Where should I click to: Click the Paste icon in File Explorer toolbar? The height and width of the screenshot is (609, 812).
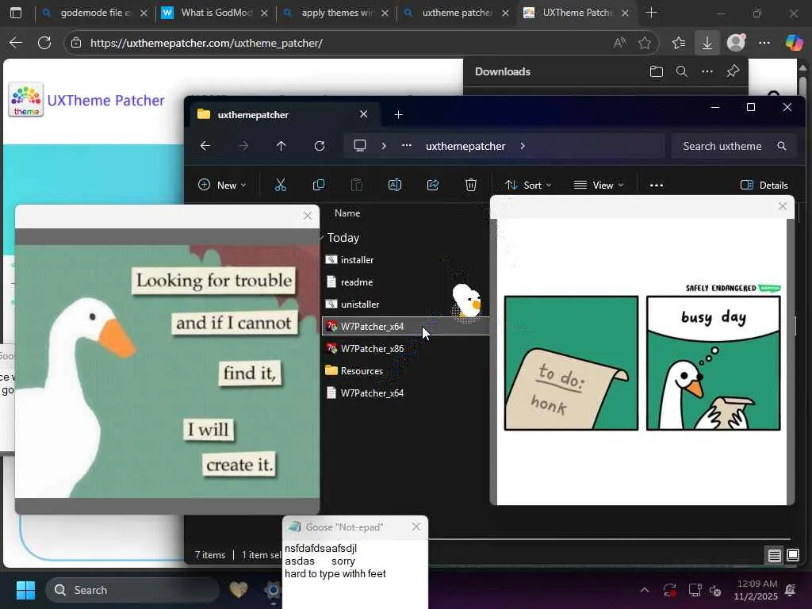click(x=357, y=185)
